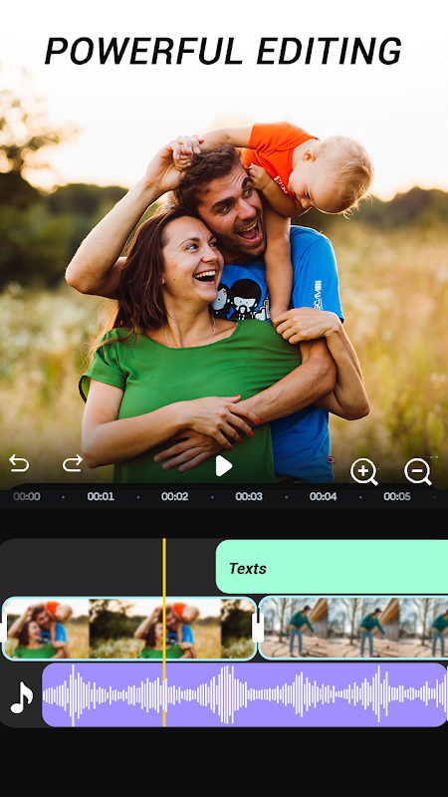Zoom out the timeline with magnifier minus
The height and width of the screenshot is (797, 448).
(x=417, y=471)
